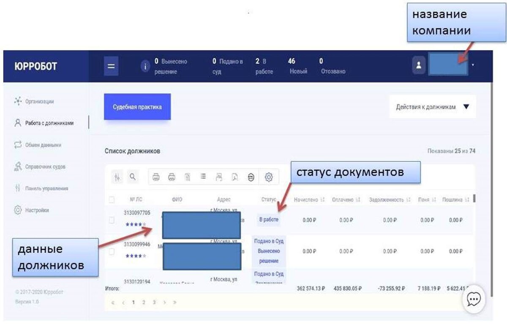Open the PDF export icon
This screenshot has height=327, width=507.
235,177
